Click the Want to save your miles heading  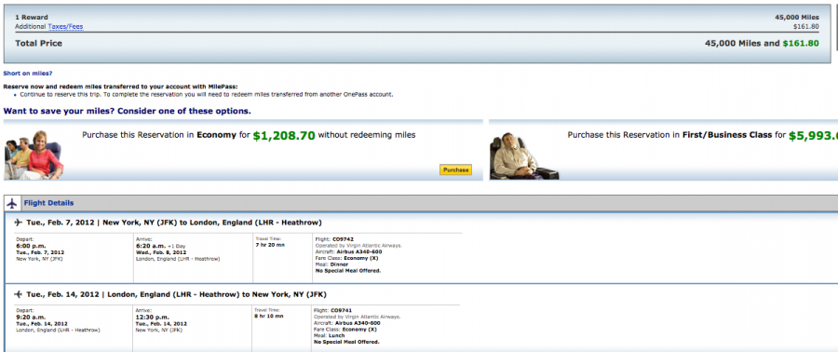[x=128, y=111]
